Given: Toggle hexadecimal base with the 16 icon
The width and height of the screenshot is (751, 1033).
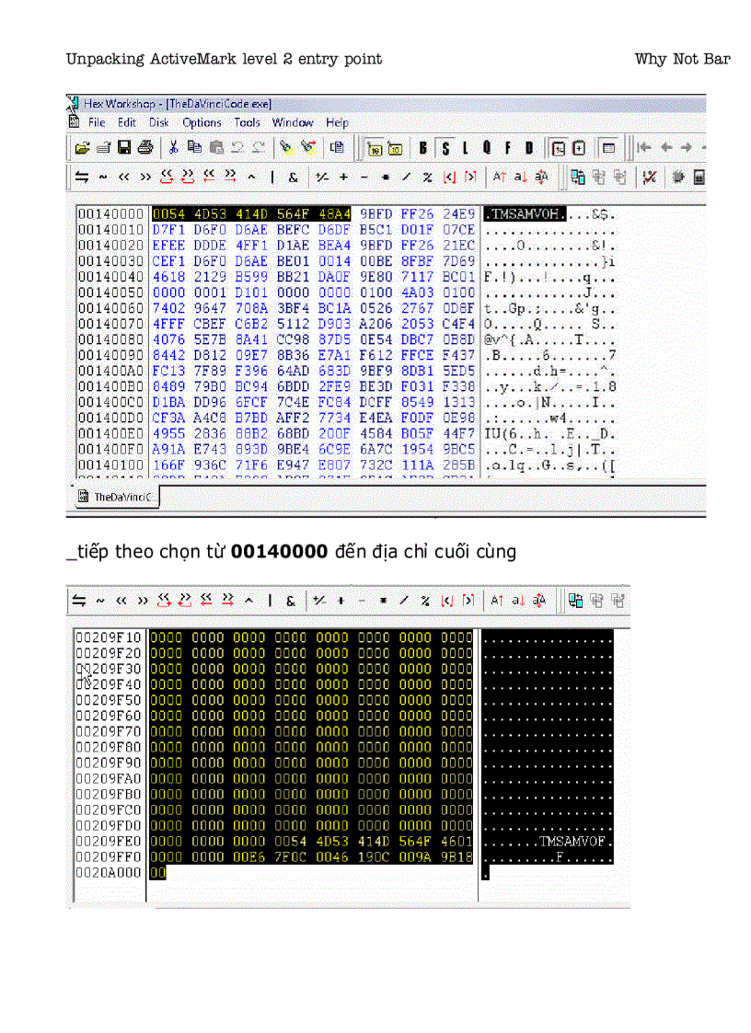Looking at the screenshot, I should (x=374, y=148).
